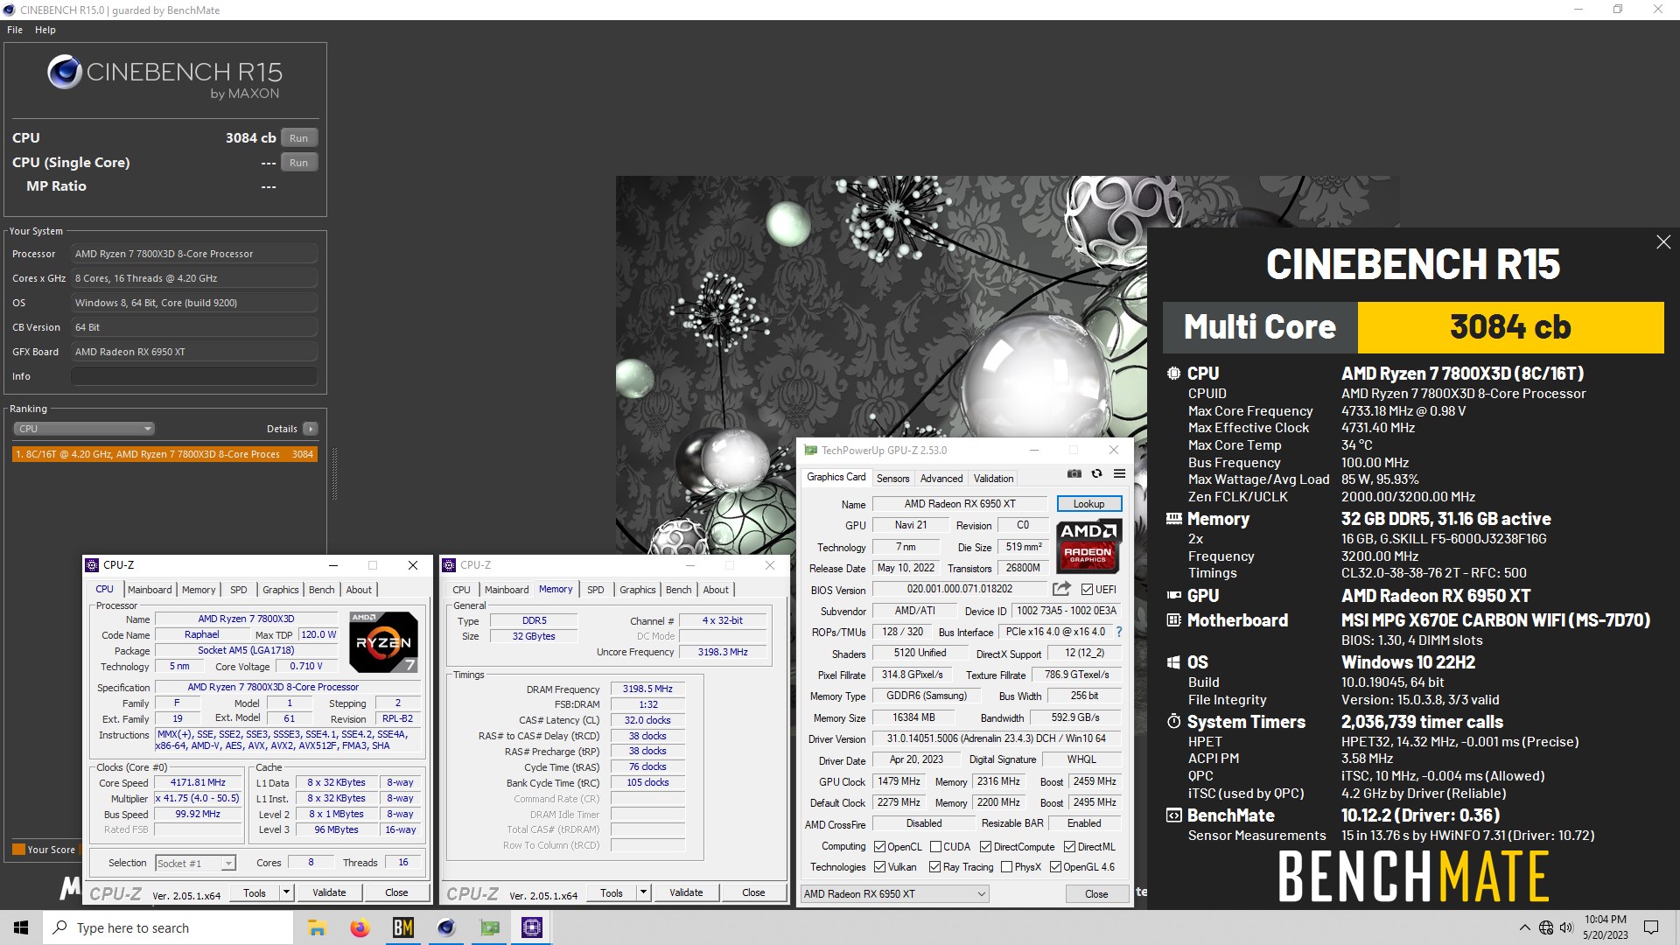Click the Ryzen 7 logo in CPU-Z
Viewport: 1680px width, 945px height.
383,642
